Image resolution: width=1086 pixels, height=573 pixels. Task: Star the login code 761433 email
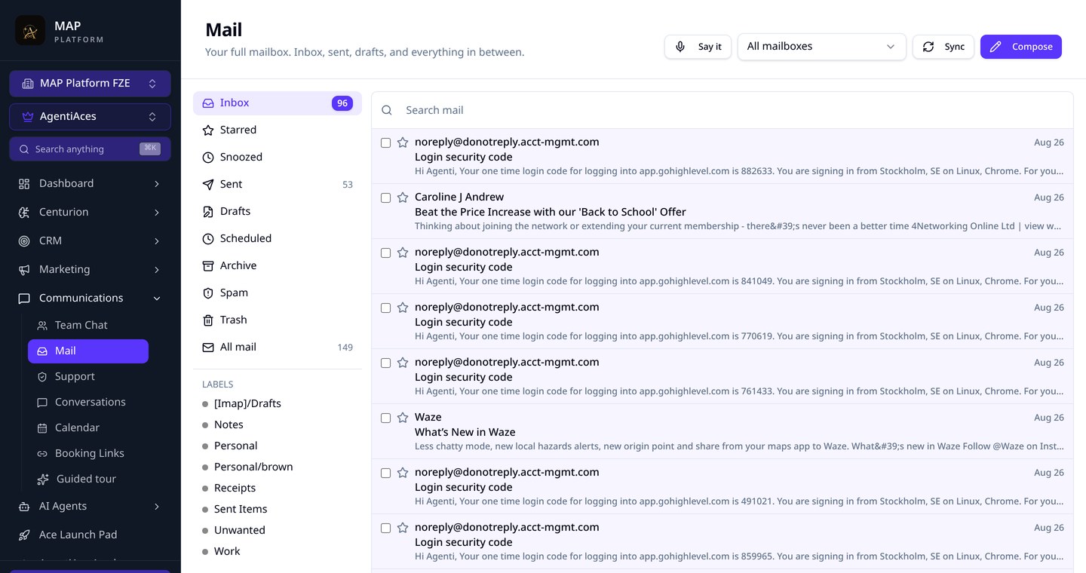click(403, 363)
